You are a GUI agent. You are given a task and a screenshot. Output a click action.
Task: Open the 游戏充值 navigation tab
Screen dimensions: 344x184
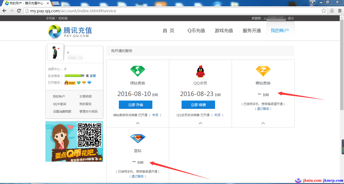click(224, 31)
